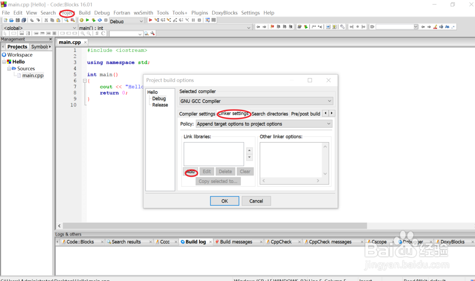Toggle bookmark with the red flag icon
Screen dimensions: 475x281
tap(272, 27)
